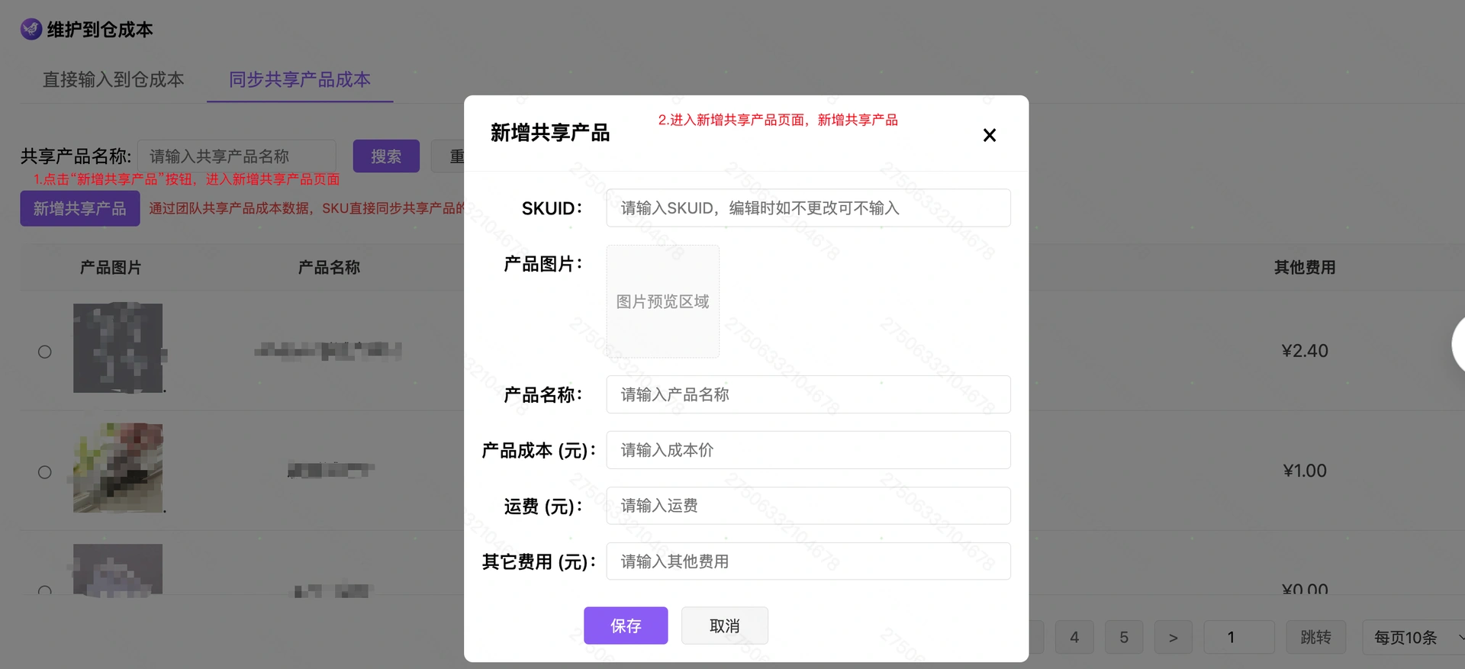The height and width of the screenshot is (669, 1465).
Task: Select radio button for ¥1.00 row
Action: pos(45,472)
